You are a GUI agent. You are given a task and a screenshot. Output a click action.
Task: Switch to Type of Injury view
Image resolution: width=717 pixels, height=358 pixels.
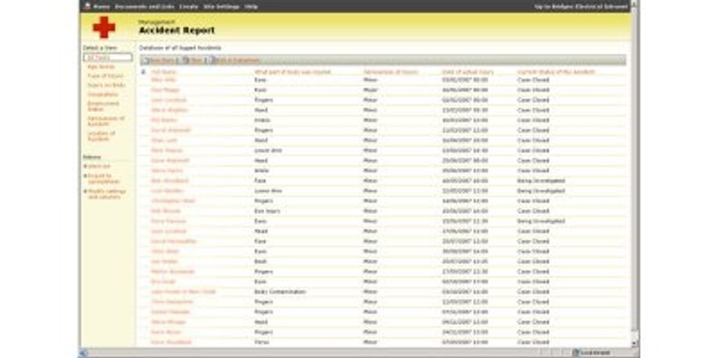pos(105,75)
